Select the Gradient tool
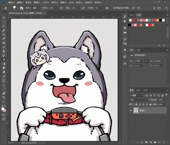The image size is (170, 145). pos(4,64)
